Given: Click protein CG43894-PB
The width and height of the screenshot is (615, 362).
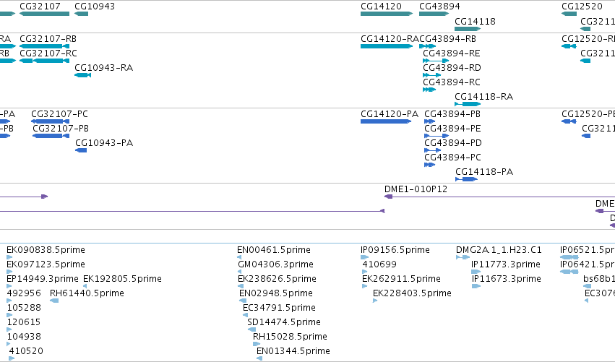Looking at the screenshot, I should pos(429,121).
